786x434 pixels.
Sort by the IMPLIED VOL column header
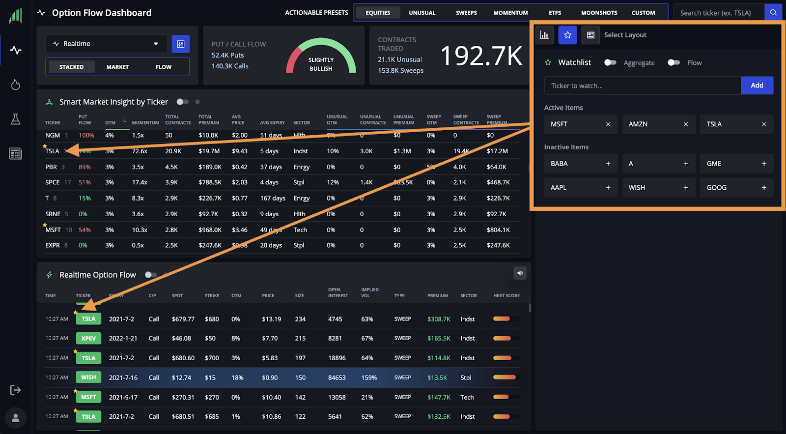click(x=370, y=293)
